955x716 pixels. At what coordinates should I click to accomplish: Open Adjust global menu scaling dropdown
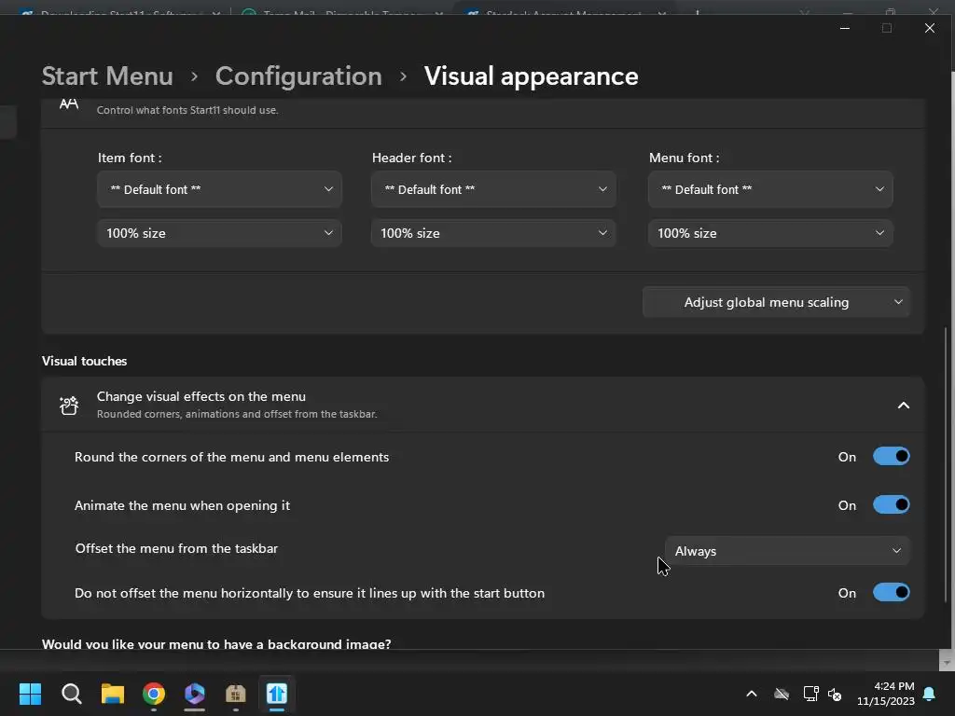[x=776, y=302]
